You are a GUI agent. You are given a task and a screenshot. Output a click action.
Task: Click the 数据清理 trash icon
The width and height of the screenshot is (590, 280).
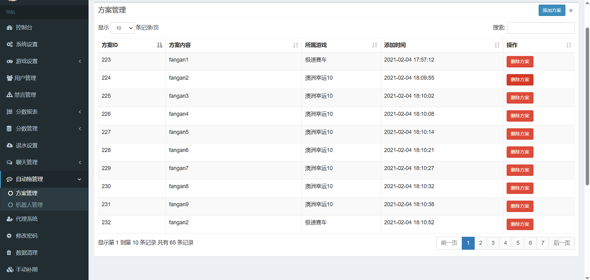[9, 253]
